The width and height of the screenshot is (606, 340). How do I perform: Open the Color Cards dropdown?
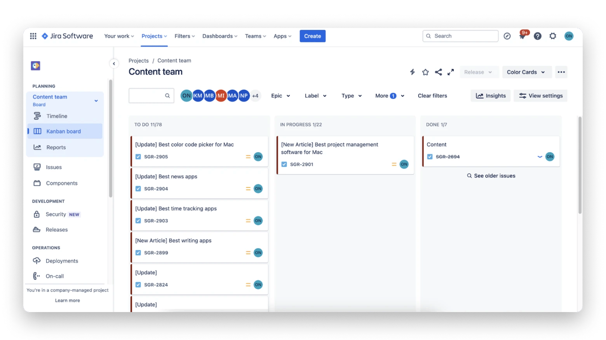tap(526, 72)
